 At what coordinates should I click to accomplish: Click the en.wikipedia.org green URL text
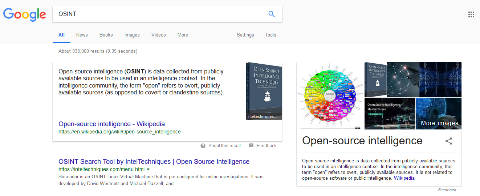119,132
